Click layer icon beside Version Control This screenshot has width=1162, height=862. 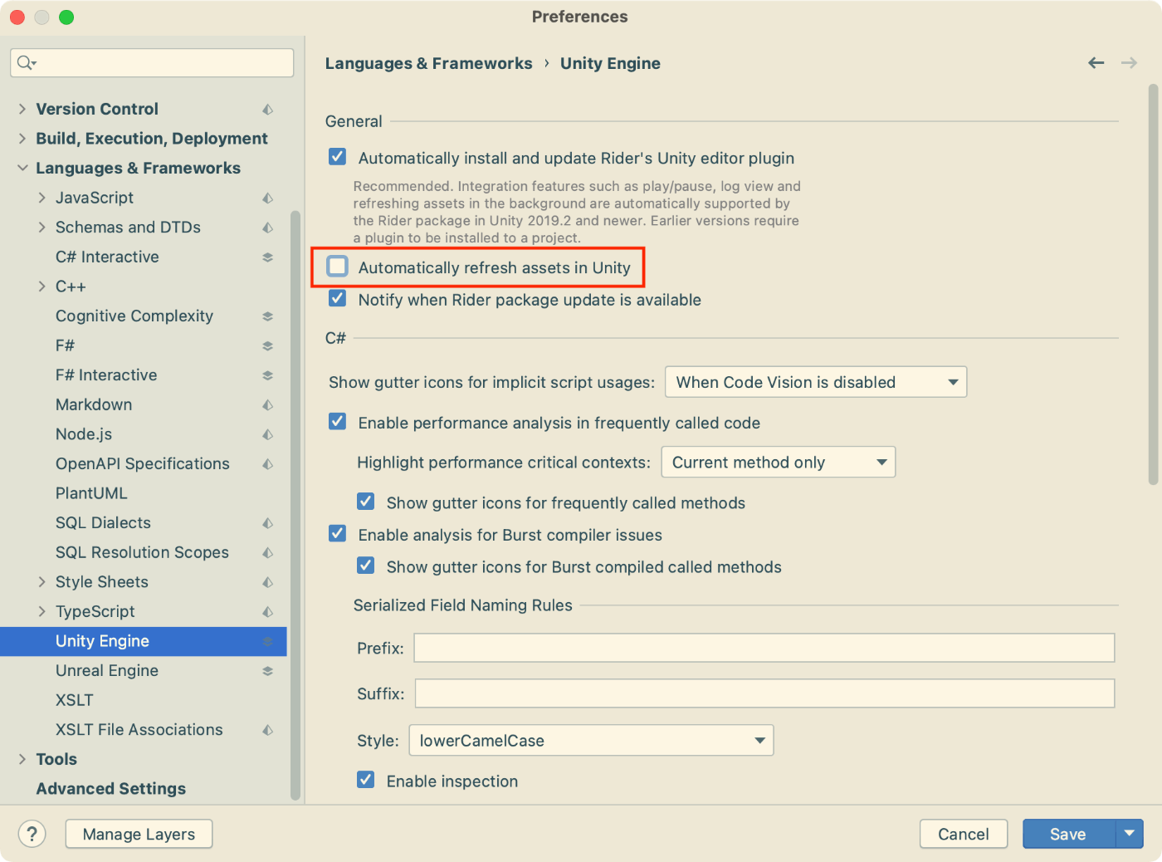pyautogui.click(x=267, y=109)
